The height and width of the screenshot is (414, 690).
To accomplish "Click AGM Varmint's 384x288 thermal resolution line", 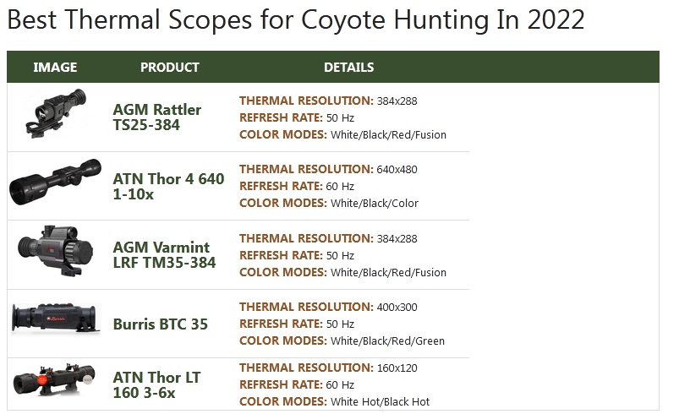I will [328, 239].
